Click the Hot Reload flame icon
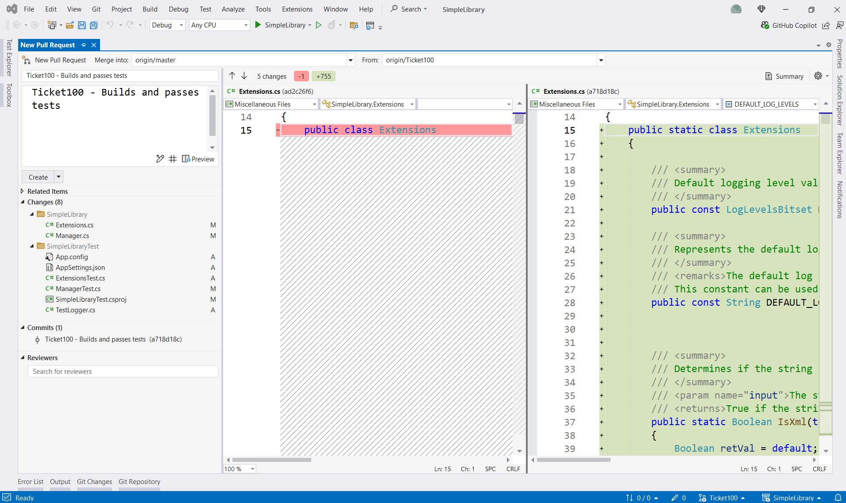The width and height of the screenshot is (846, 503). pos(331,25)
